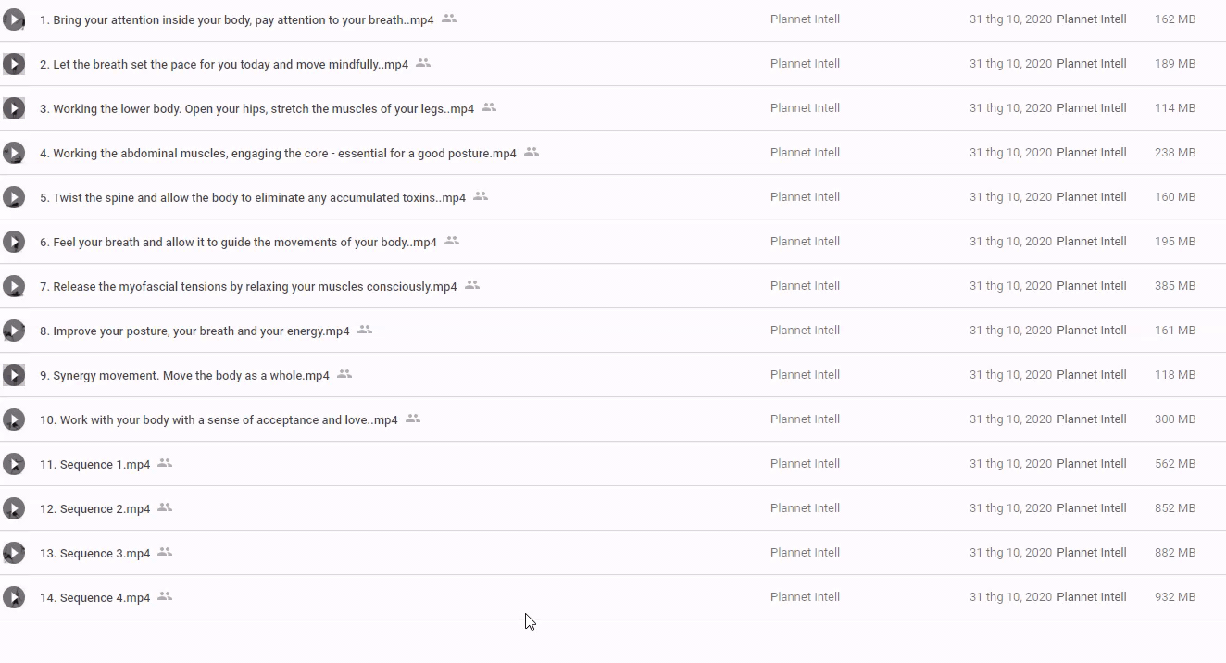Open 6. Feel your breath video file name
Screen dimensions: 1226x663
tap(238, 243)
